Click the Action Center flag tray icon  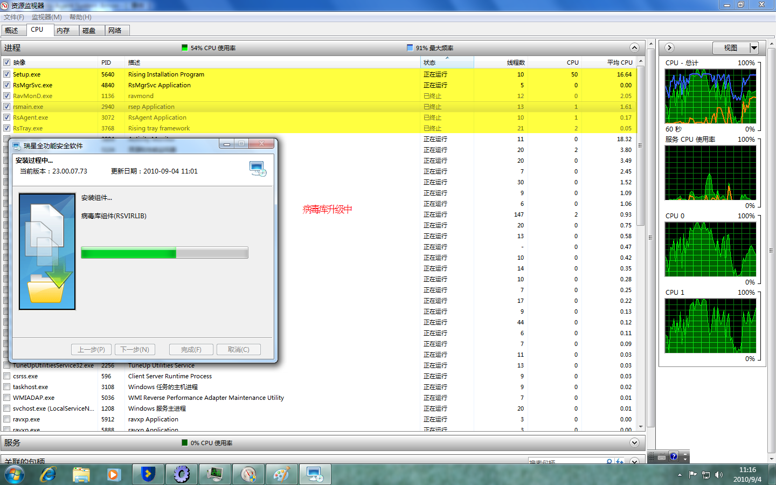pos(693,475)
